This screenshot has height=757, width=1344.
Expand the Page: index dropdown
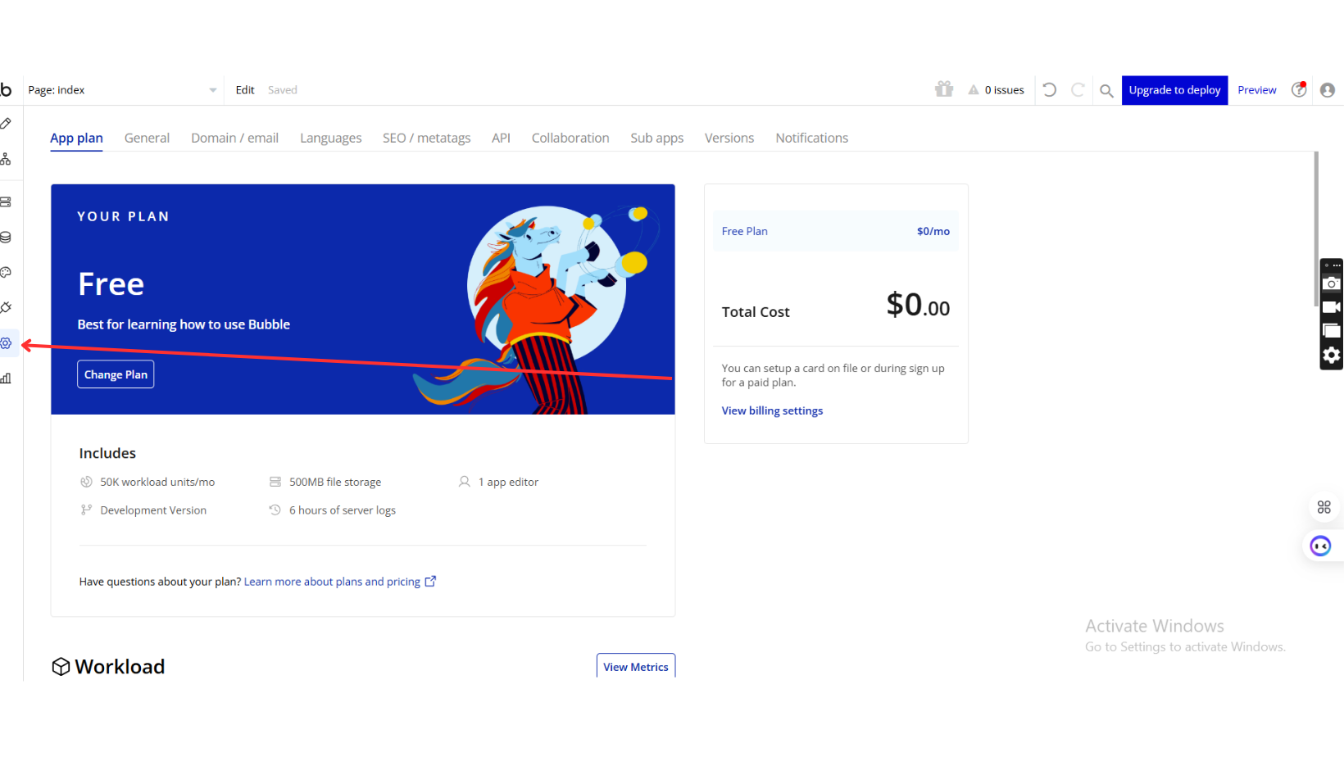coord(122,90)
